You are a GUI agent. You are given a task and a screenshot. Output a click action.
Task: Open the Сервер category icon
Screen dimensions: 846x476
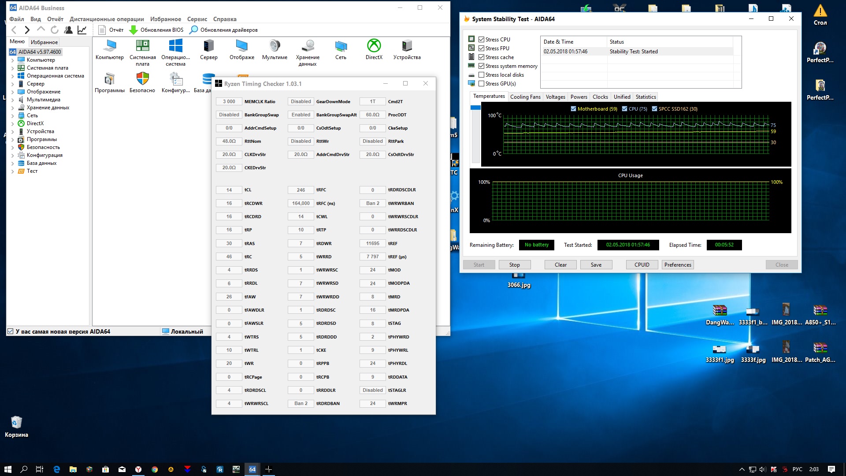click(208, 46)
